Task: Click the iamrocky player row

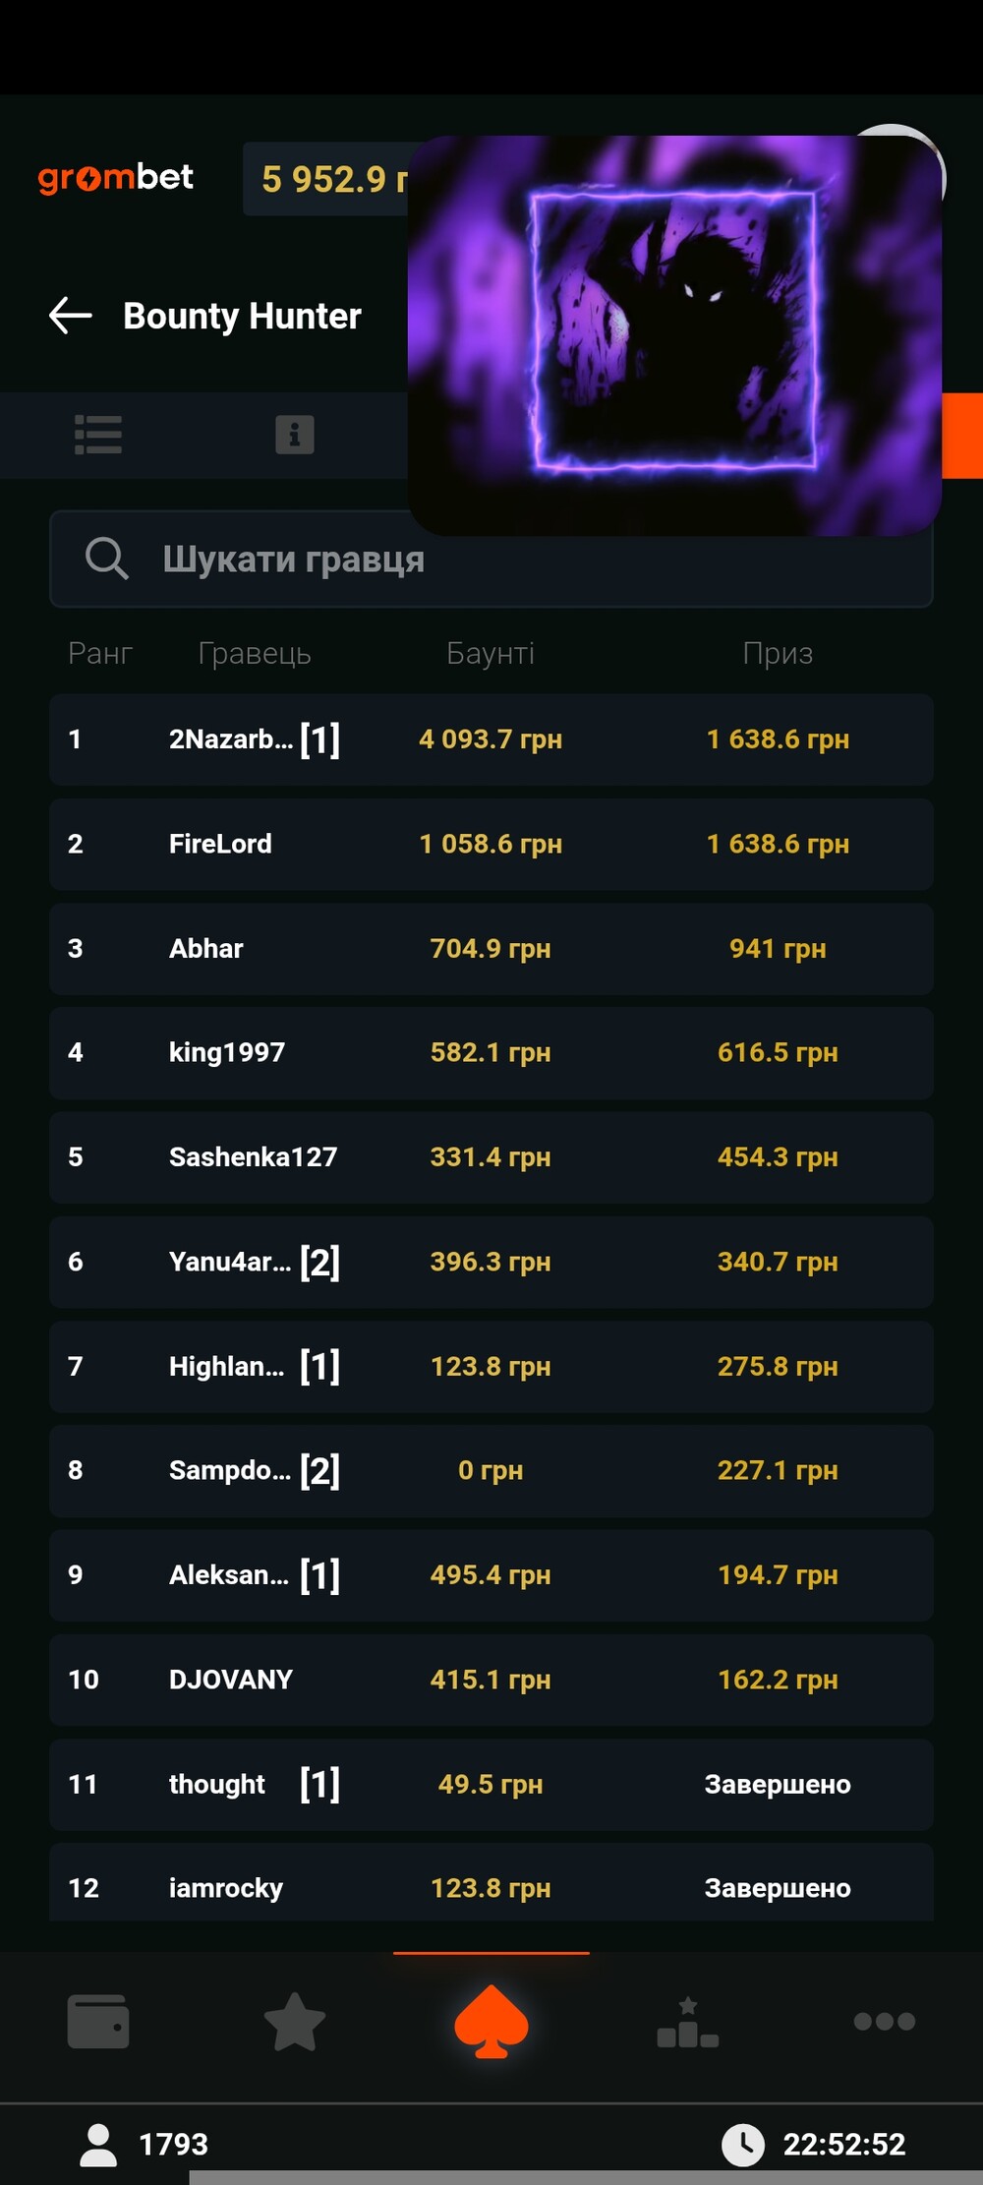Action: [491, 1886]
